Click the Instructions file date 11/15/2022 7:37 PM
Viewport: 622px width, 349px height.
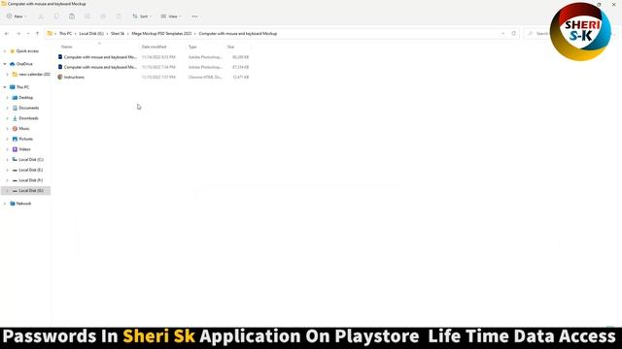[158, 78]
